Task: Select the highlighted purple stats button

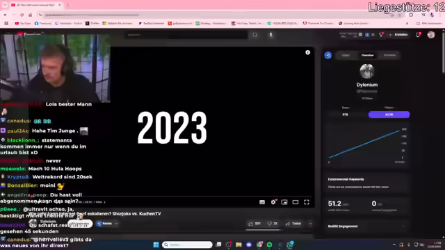Action: coord(389,115)
